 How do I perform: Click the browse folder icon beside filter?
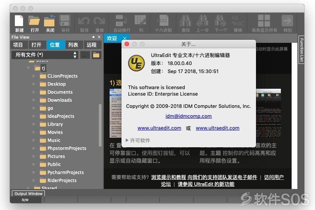coord(96,55)
